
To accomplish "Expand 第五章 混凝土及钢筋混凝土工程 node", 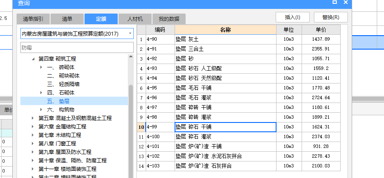I will point(34,118).
